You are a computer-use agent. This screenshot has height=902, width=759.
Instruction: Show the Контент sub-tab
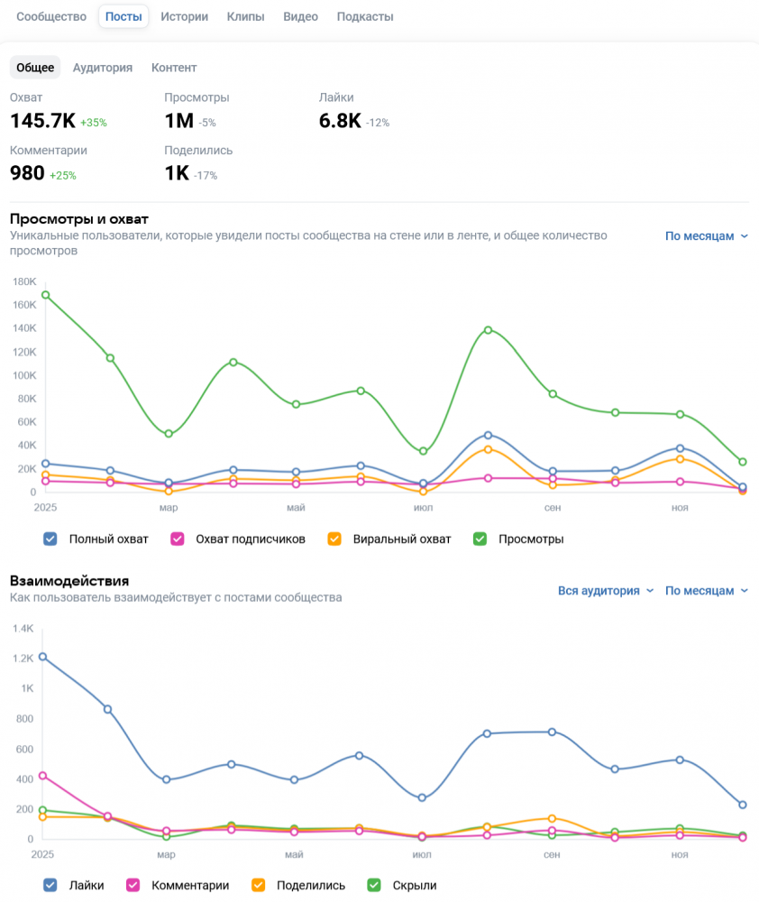174,68
